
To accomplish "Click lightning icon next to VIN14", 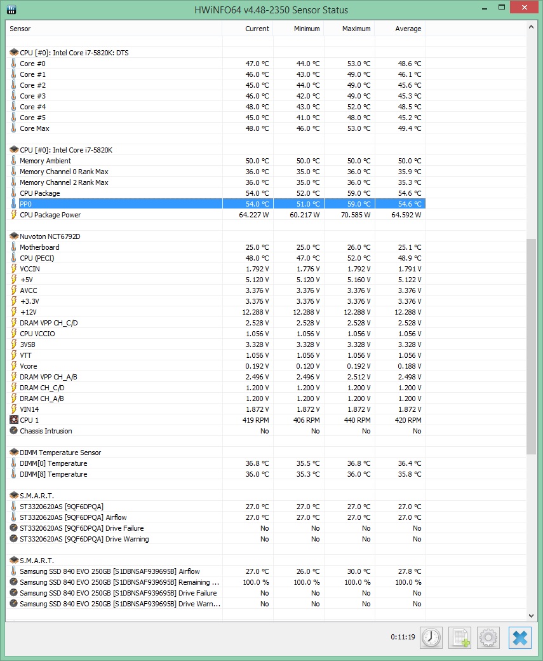I will click(13, 409).
